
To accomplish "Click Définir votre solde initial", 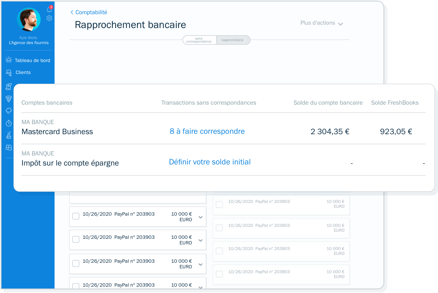I will [210, 162].
